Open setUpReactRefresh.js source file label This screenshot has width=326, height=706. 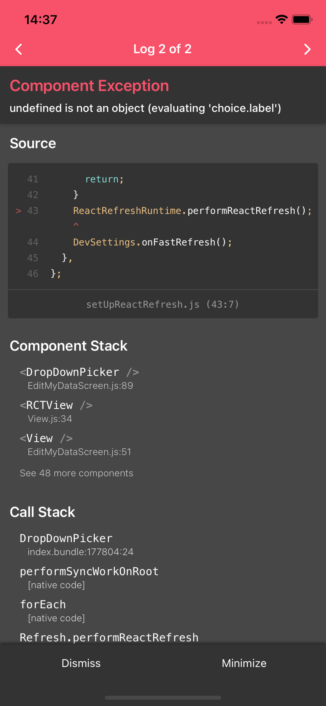pos(163,304)
